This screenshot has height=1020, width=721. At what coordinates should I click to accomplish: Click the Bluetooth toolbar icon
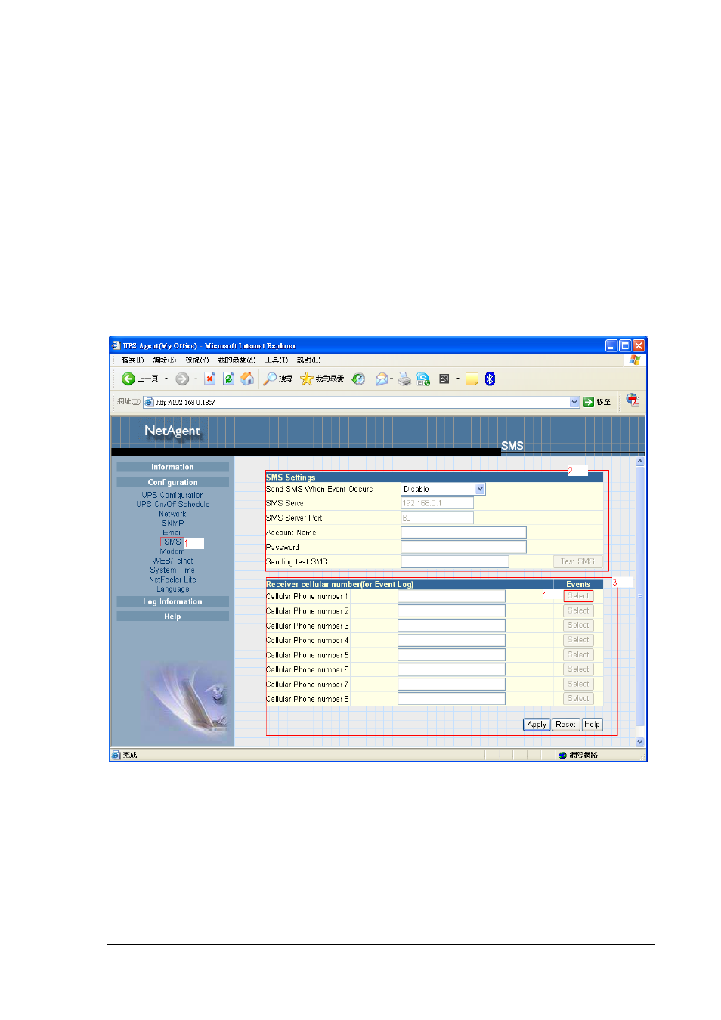point(490,379)
